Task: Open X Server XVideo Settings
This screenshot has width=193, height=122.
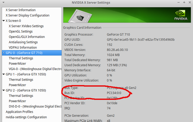Action: [x=26, y=26]
